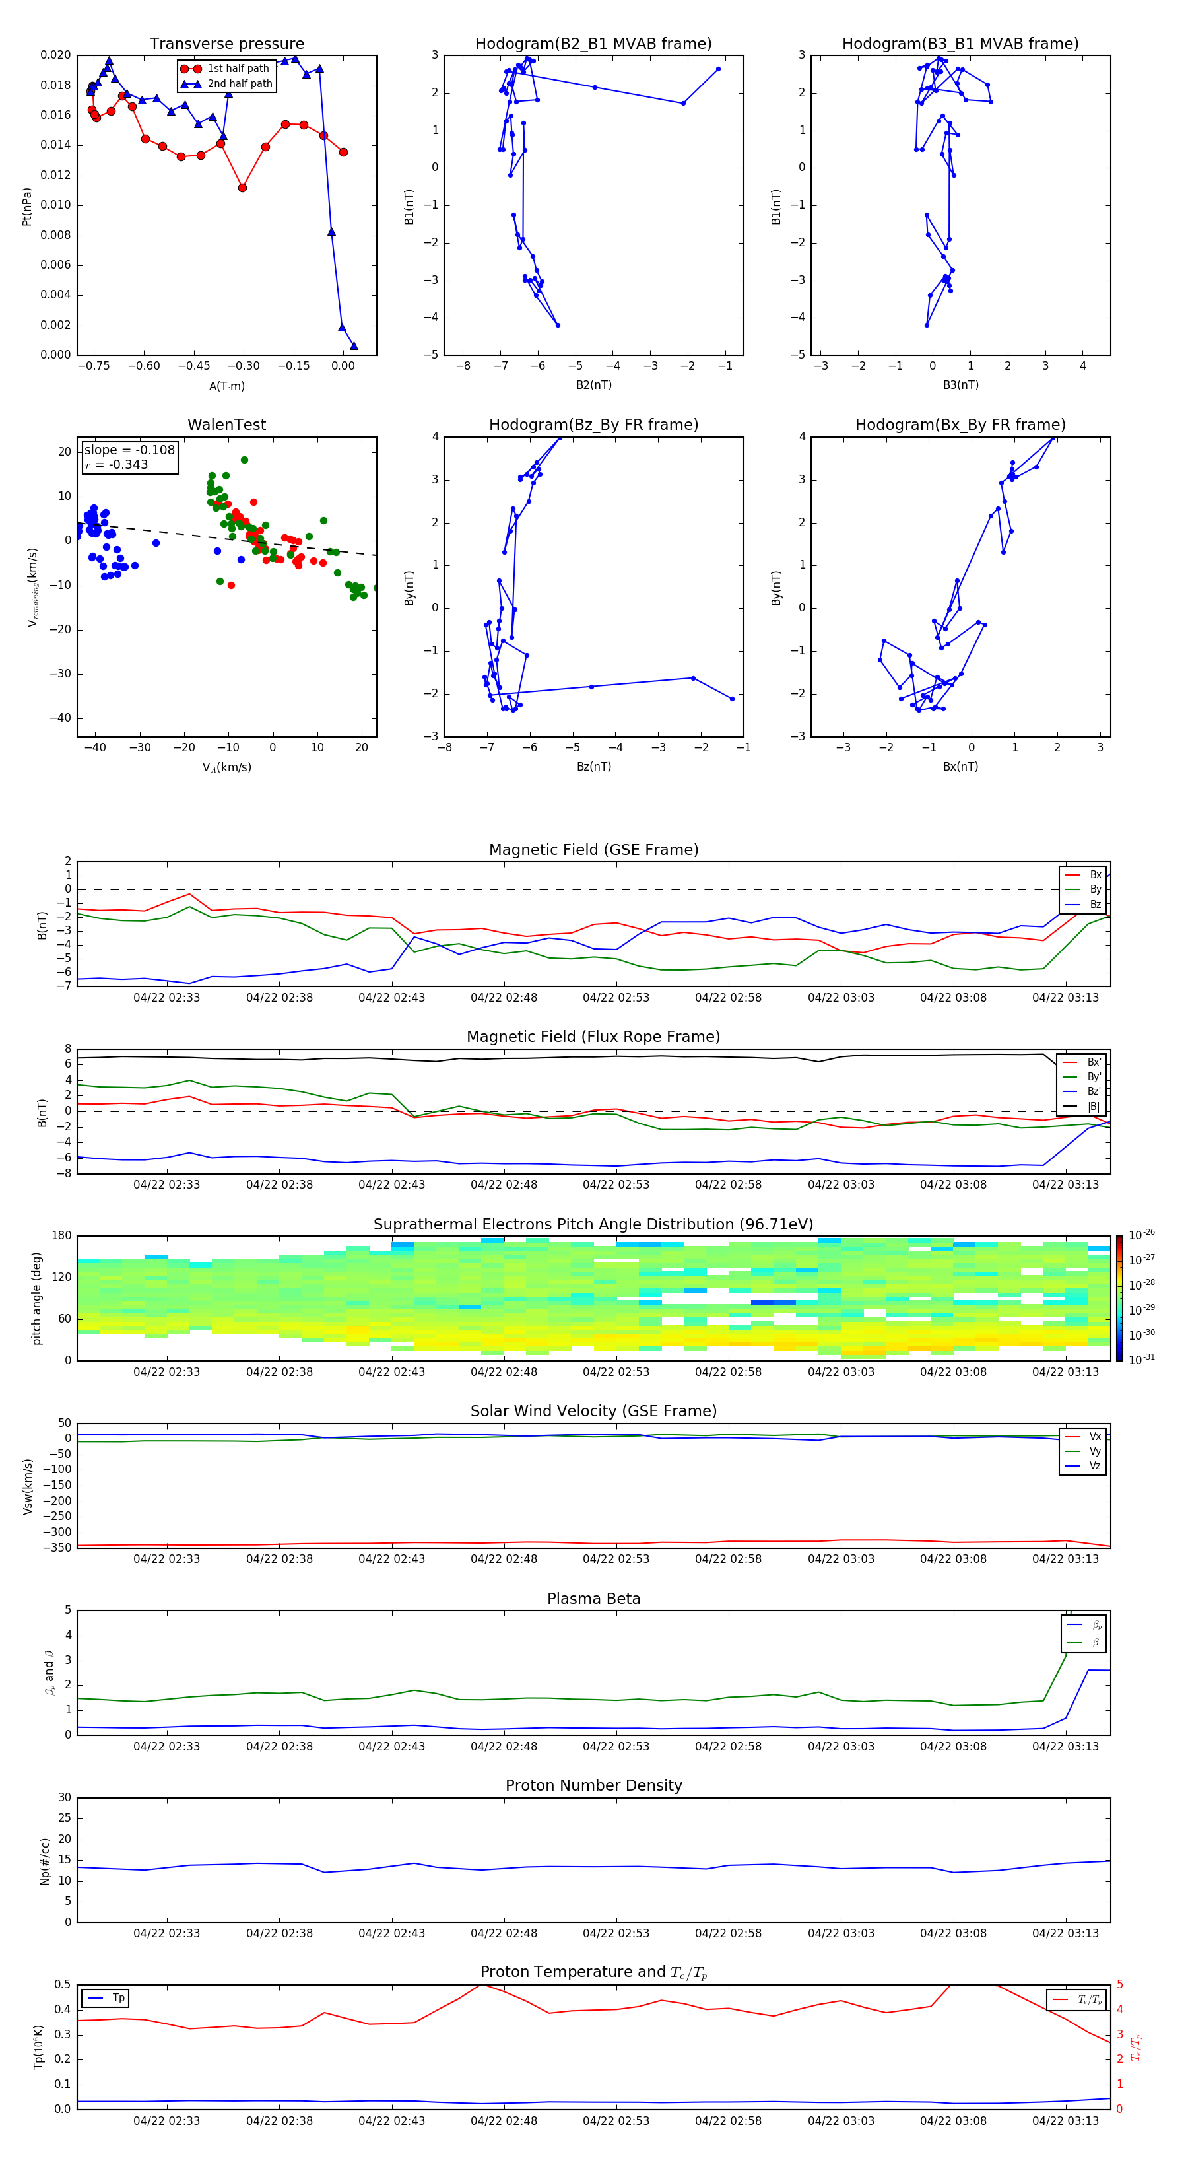Screen dimensions: 1188x2179
Task: Select the 'β' legend entry in Plasma Beta
Action: point(1084,1642)
